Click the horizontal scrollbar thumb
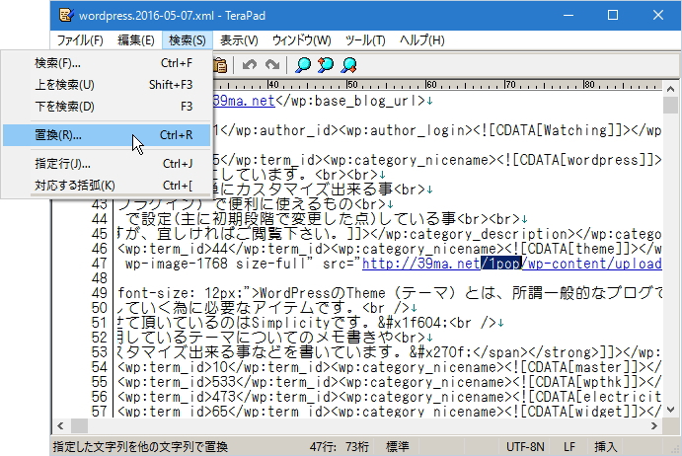Viewport: 682px width, 456px height. (x=79, y=426)
